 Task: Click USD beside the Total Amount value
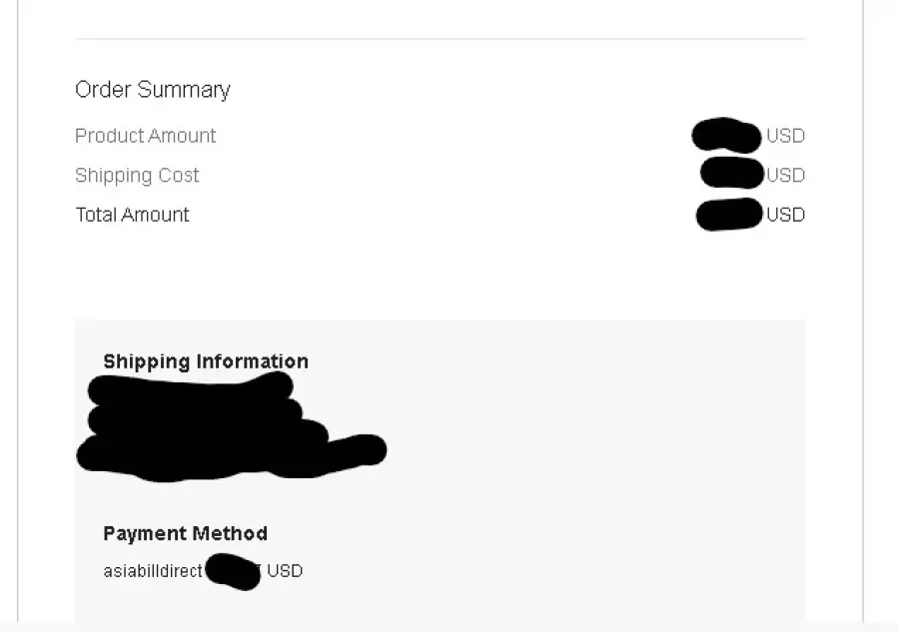[x=785, y=215]
